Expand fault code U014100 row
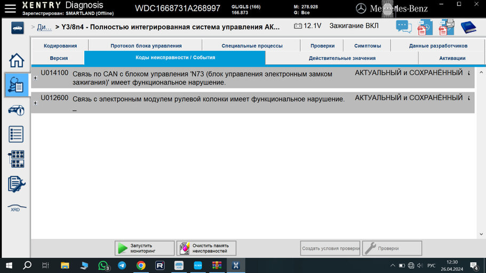This screenshot has height=273, width=486. pyautogui.click(x=35, y=78)
